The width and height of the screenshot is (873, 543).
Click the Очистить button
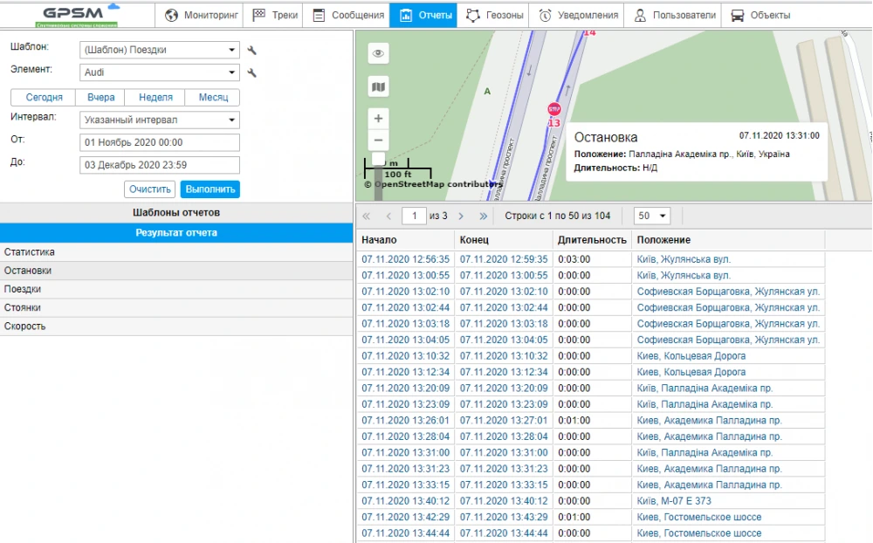(149, 189)
